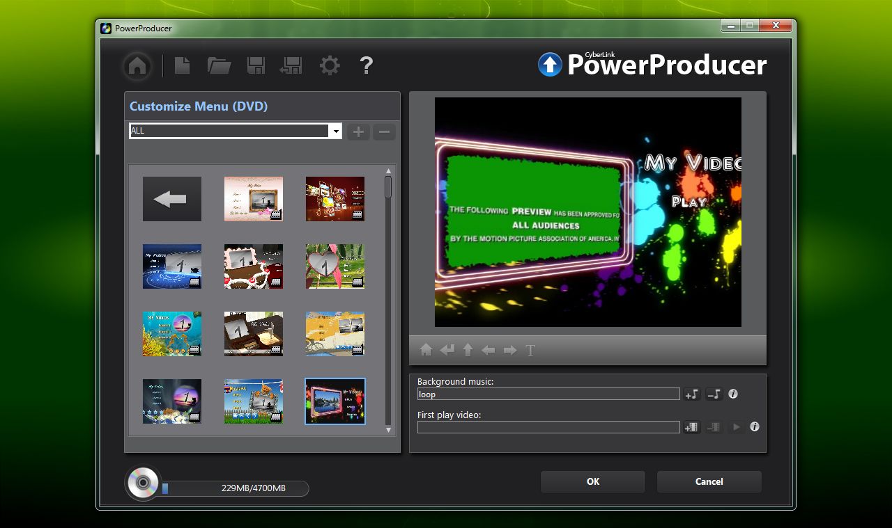
Task: Click the preview Right arrow icon
Action: [510, 350]
